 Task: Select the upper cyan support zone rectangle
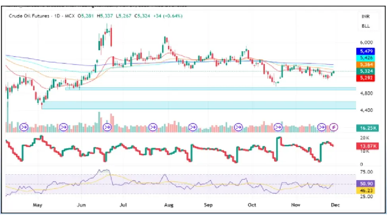pyautogui.click(x=211, y=89)
